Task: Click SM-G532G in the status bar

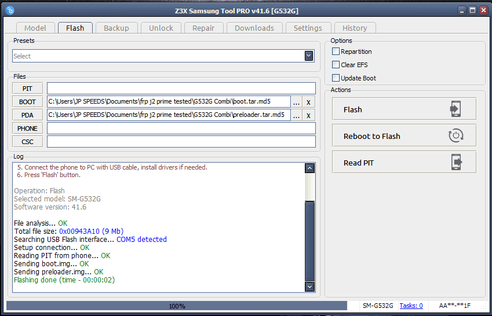Action: [x=378, y=306]
